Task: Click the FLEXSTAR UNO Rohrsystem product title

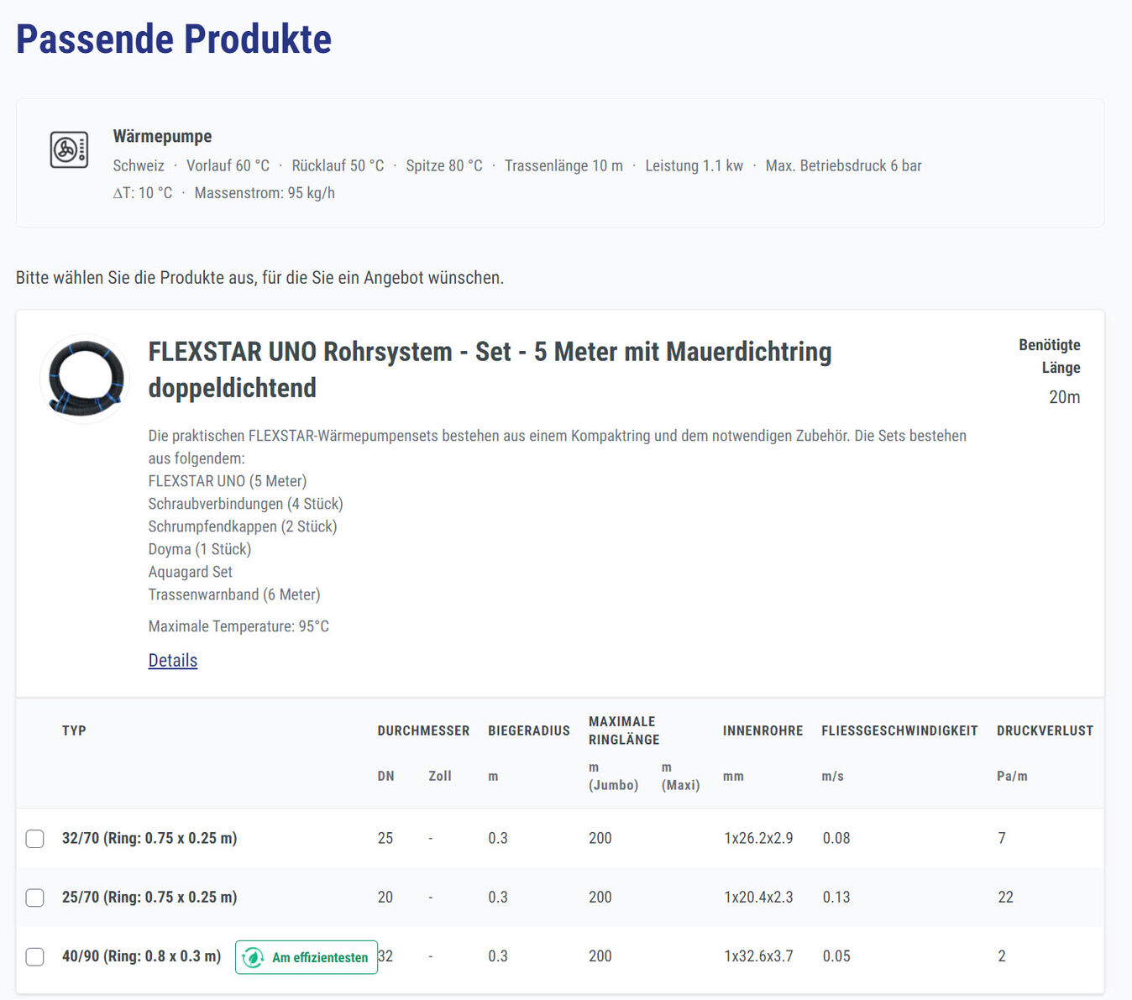Action: pyautogui.click(x=490, y=369)
